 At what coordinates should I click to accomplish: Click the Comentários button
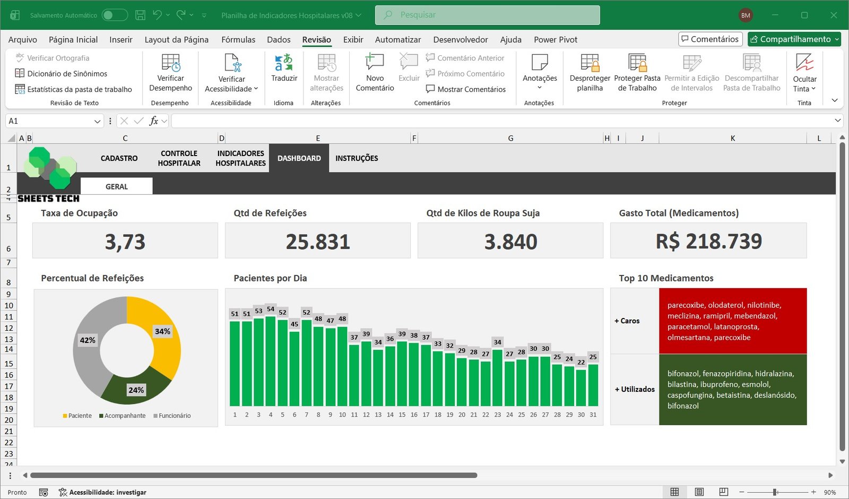pyautogui.click(x=710, y=39)
